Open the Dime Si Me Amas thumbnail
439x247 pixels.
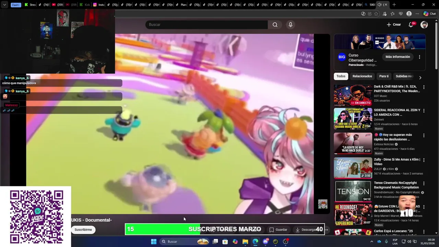click(353, 168)
